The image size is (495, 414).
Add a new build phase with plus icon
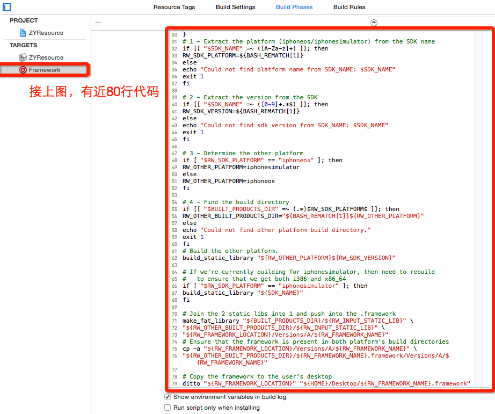click(98, 23)
